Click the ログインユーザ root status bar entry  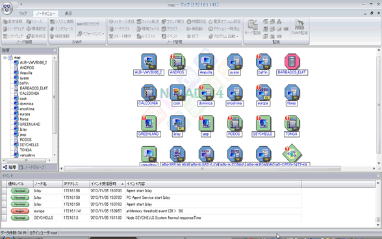coord(44,233)
